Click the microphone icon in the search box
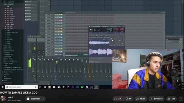184x103 pixels. [x=36, y=87]
